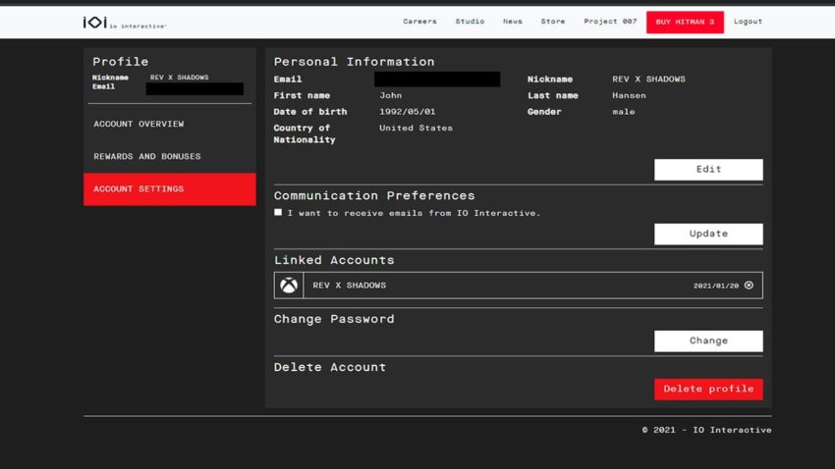
Task: Click the Xbox icon in Linked Accounts
Action: coord(289,286)
